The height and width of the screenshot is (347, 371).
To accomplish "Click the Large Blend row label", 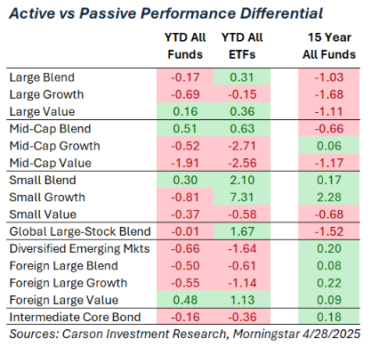I will click(42, 77).
